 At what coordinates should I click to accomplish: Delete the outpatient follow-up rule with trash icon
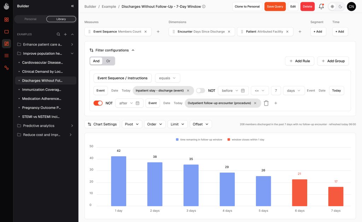click(266, 103)
